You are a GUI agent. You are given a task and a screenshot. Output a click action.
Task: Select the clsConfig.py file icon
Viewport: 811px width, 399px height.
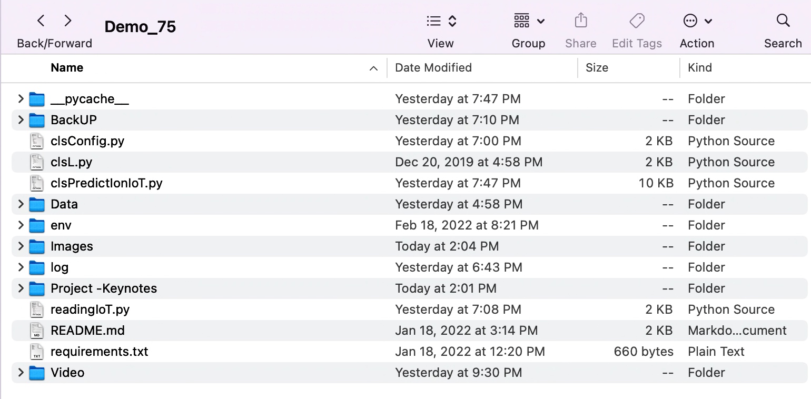coord(36,141)
